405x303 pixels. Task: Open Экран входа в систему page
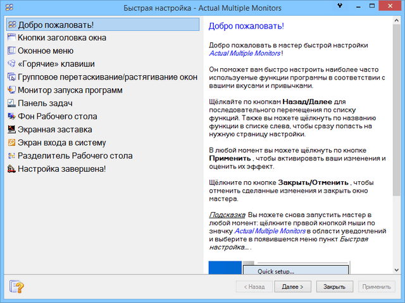(x=62, y=143)
